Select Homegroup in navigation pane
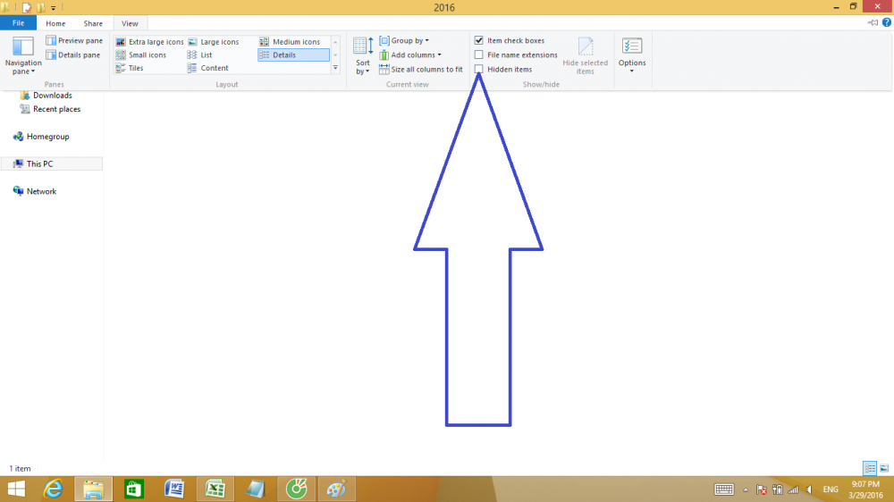Viewport: 894px width, 502px height. pyautogui.click(x=41, y=136)
